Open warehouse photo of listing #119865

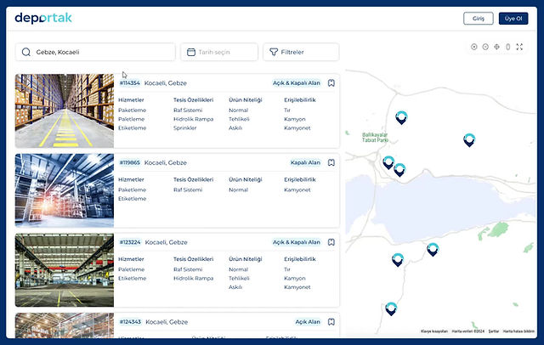(65, 190)
